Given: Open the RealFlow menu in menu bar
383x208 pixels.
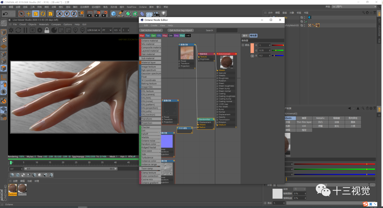Looking at the screenshot, I should click(132, 7).
